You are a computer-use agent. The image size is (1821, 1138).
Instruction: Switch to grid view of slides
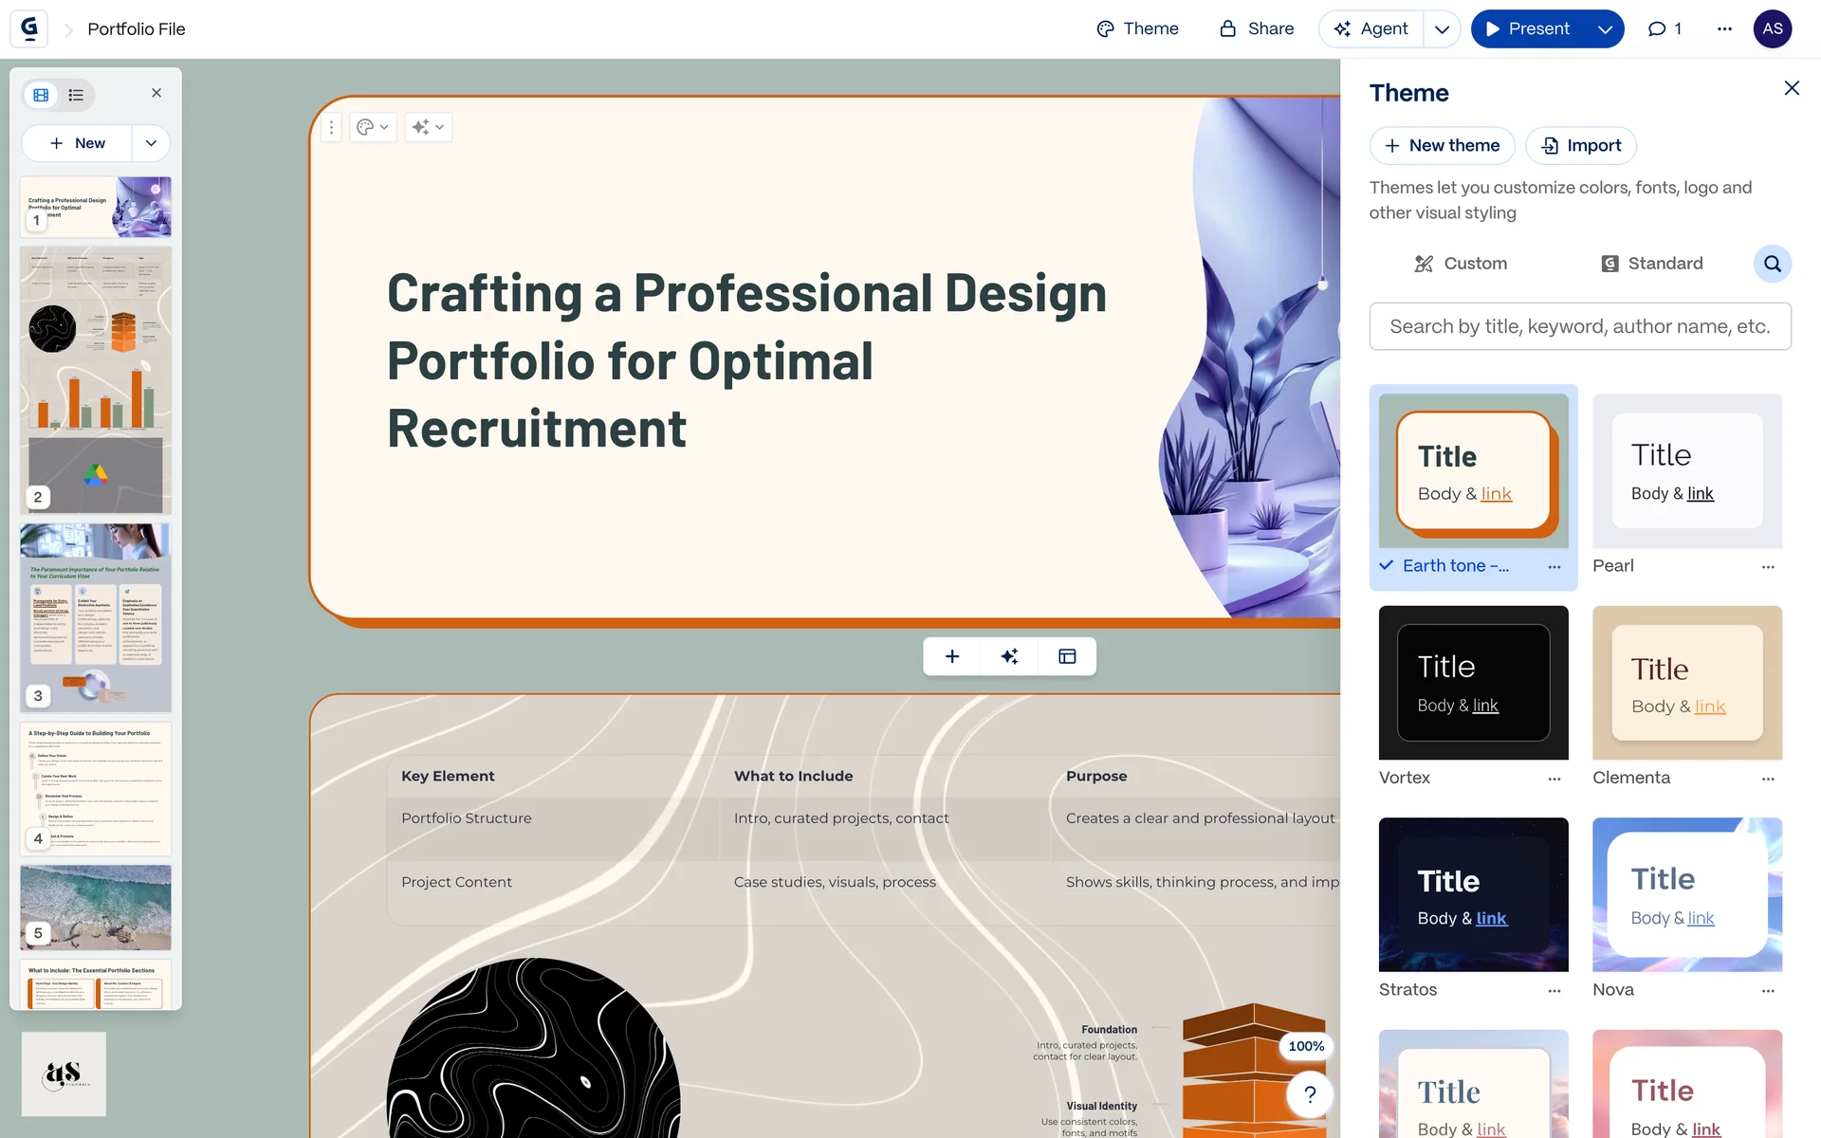[x=41, y=95]
